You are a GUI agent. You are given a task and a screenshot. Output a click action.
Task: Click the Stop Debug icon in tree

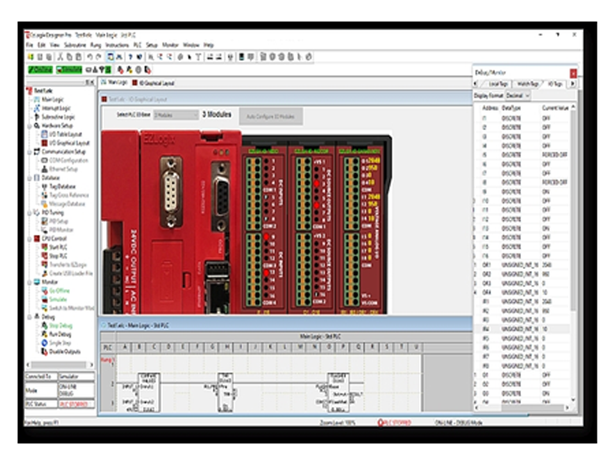(44, 325)
